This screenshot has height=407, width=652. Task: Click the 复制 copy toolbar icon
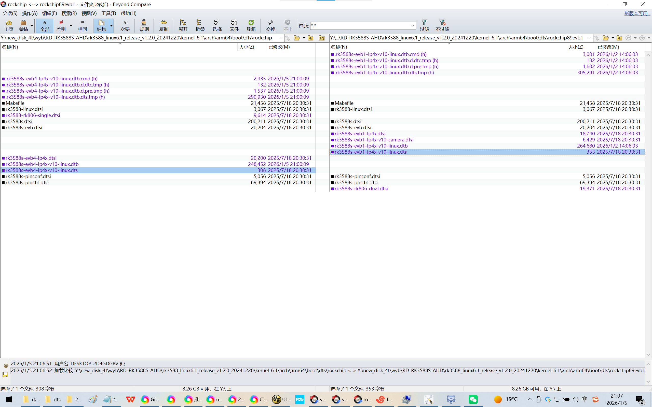(163, 25)
